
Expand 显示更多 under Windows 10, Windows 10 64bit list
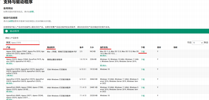point(103,66)
